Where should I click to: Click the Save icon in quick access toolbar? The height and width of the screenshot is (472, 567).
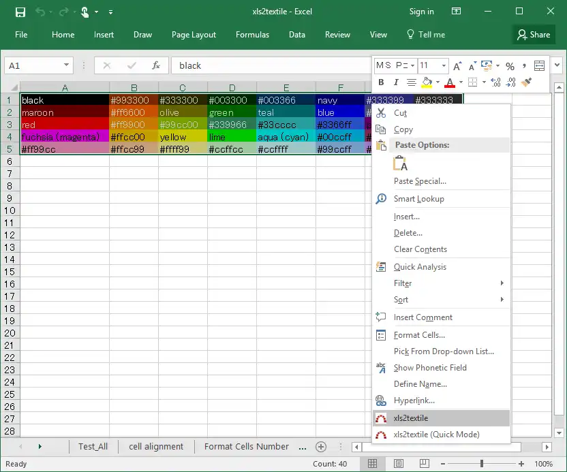coord(20,12)
